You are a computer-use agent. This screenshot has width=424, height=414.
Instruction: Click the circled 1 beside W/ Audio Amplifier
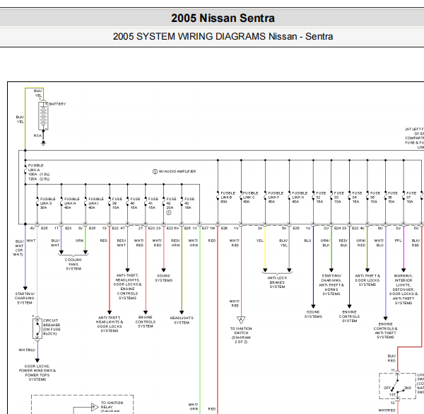pos(155,172)
